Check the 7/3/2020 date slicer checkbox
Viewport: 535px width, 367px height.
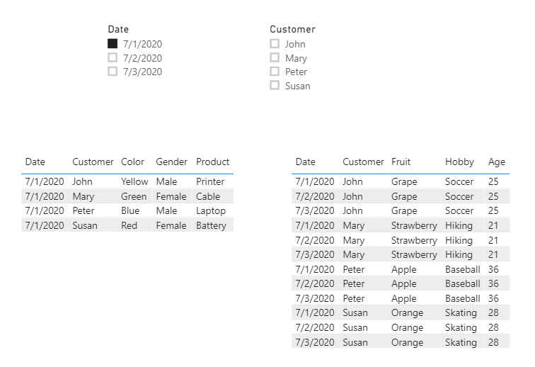(x=113, y=72)
